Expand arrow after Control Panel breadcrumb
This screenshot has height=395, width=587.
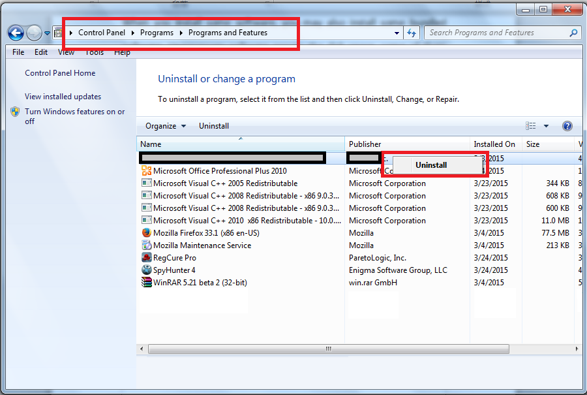click(x=133, y=33)
